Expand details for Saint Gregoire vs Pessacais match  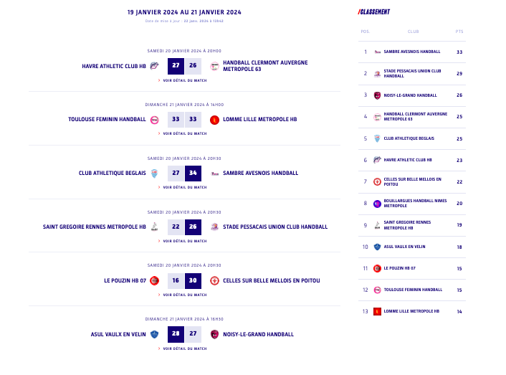pyautogui.click(x=184, y=241)
